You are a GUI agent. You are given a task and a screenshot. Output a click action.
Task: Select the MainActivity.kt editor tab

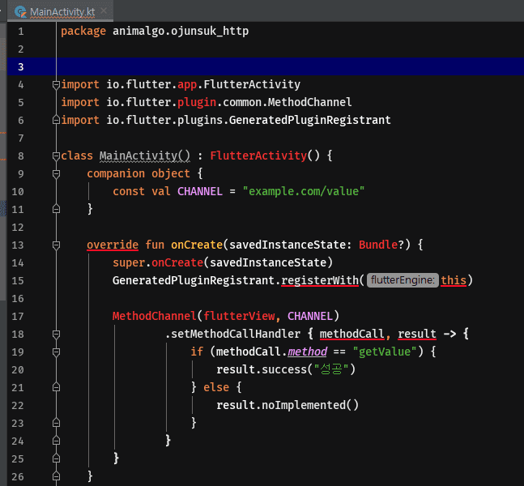pos(62,12)
